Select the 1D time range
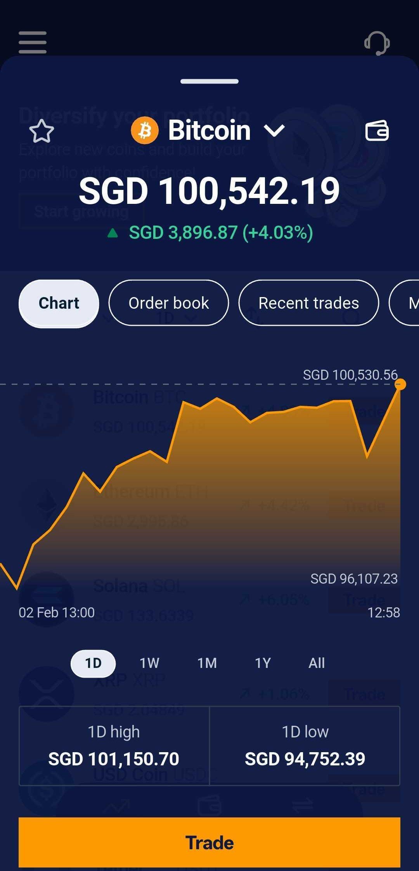Image resolution: width=419 pixels, height=871 pixels. coord(93,663)
